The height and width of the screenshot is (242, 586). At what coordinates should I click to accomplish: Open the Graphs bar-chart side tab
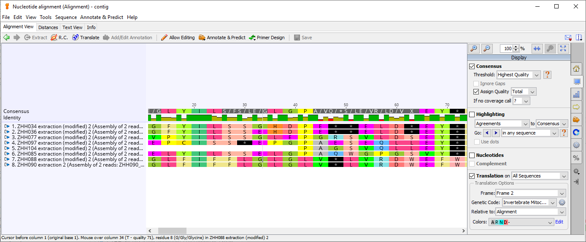[576, 94]
